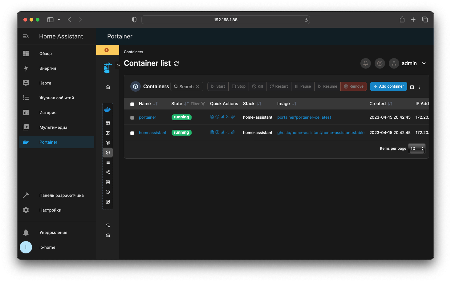
Task: Open Portainer home icon in sidebar
Action: pyautogui.click(x=108, y=87)
